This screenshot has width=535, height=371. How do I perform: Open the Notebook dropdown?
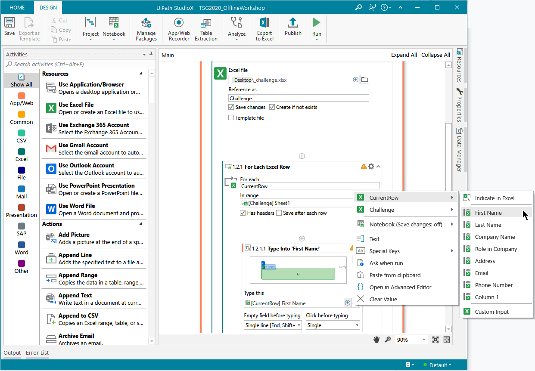coord(114,30)
